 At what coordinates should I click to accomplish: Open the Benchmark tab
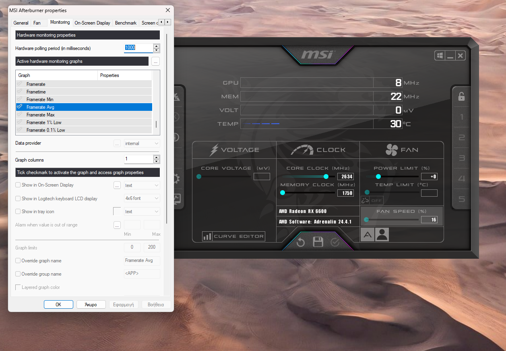(126, 23)
